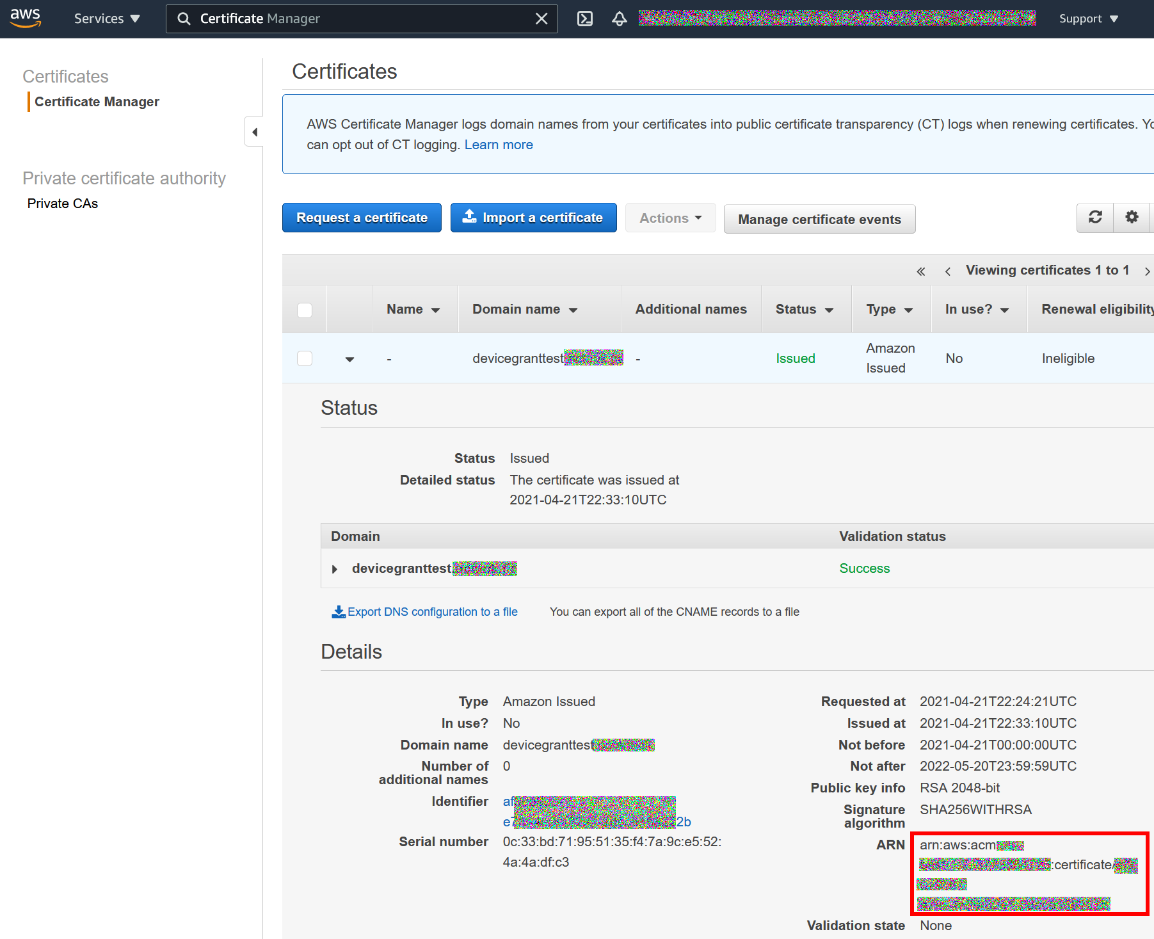Click Import a certificate button

533,218
